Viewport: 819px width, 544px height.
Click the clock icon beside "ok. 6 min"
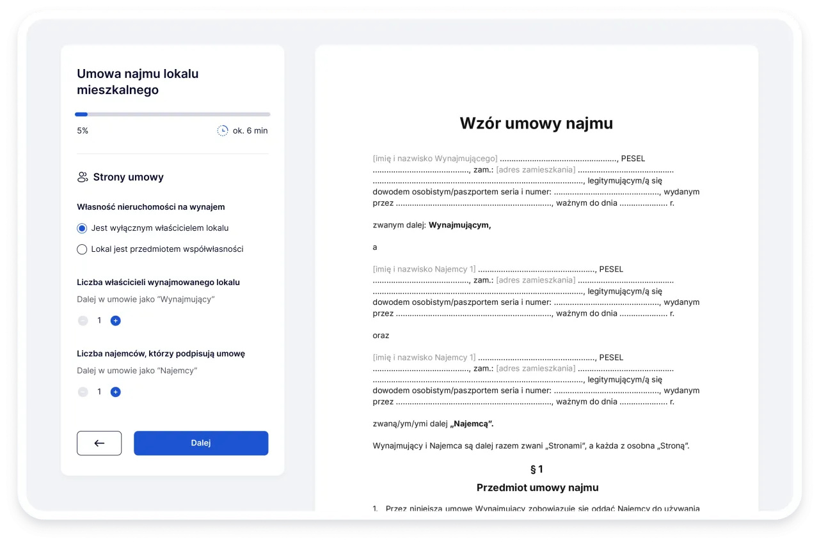223,130
